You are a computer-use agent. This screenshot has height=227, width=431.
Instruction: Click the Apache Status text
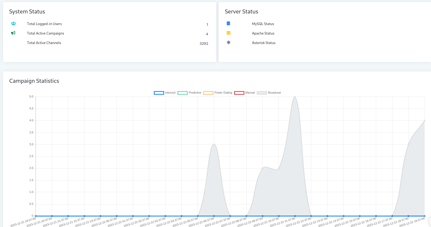coord(263,33)
